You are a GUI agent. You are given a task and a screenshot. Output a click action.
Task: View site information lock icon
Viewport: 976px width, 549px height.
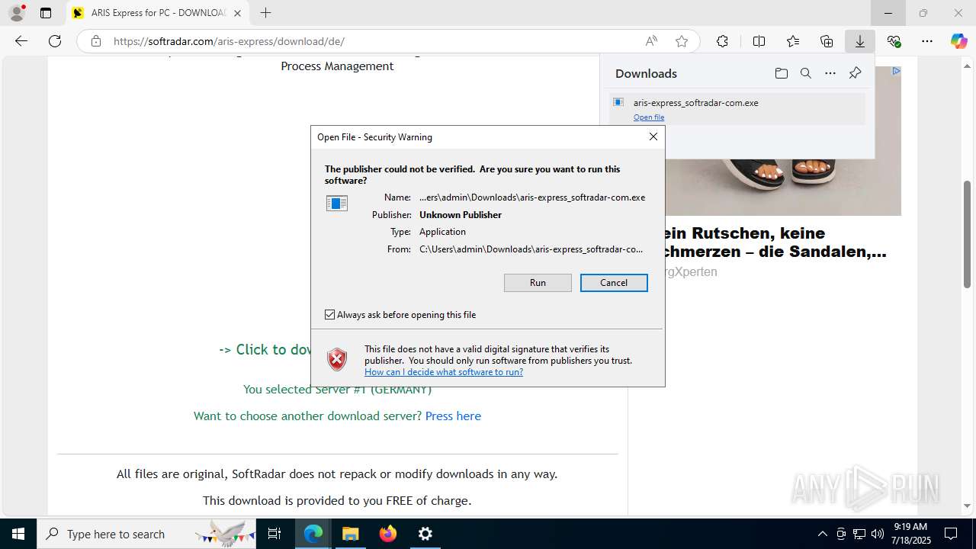95,41
